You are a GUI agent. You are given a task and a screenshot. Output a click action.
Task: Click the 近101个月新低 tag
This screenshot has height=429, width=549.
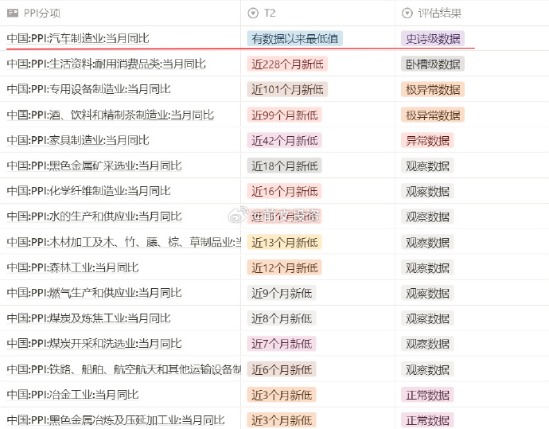[287, 89]
